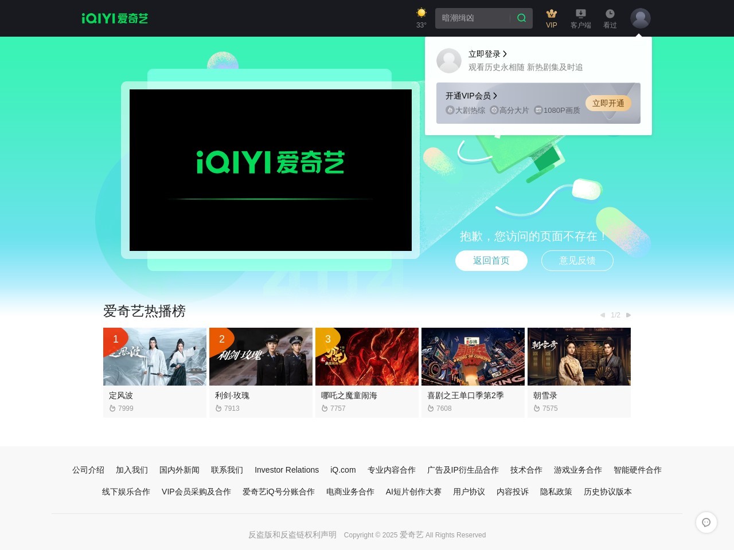Open the 哪吒之魔童闹海 thumbnail
Viewport: 734px width, 550px height.
pyautogui.click(x=367, y=356)
